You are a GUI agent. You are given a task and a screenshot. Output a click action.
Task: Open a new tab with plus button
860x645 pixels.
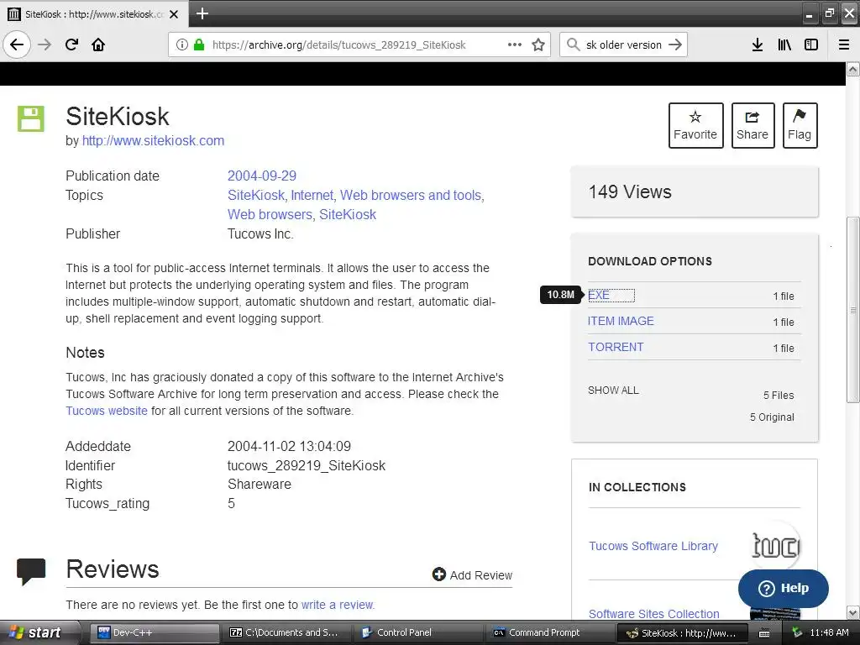202,13
